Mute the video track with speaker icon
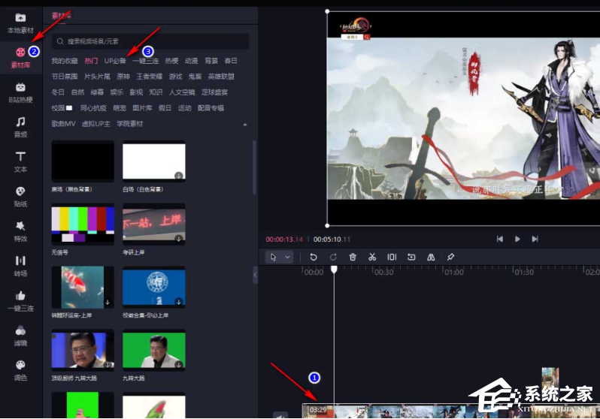This screenshot has width=600, height=419. pyautogui.click(x=280, y=414)
